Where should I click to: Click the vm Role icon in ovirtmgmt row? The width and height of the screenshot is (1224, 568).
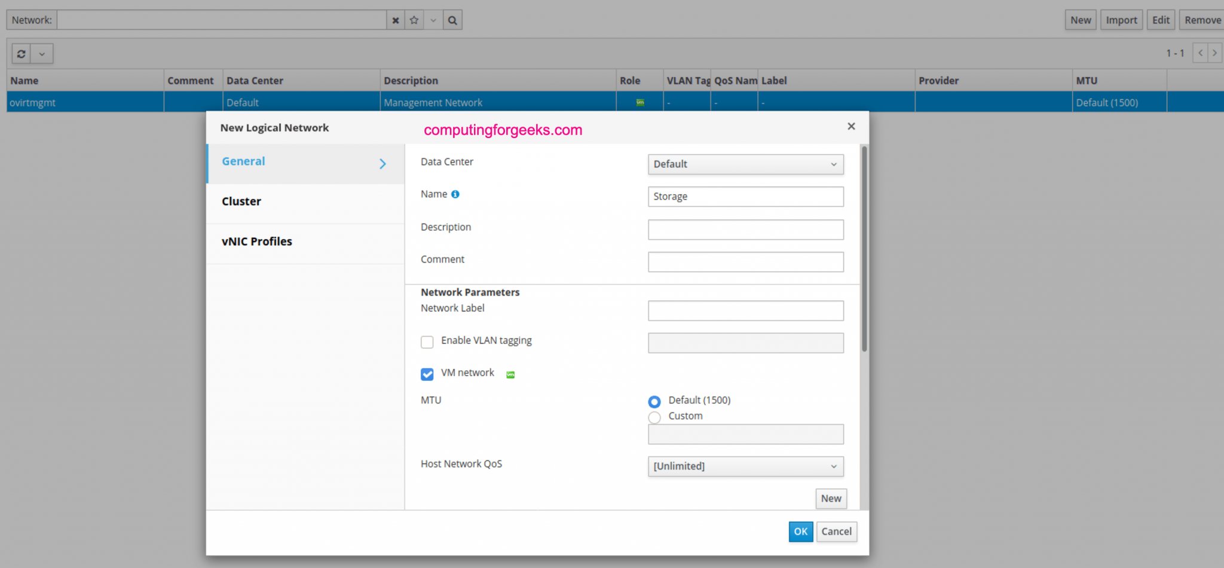click(x=639, y=102)
